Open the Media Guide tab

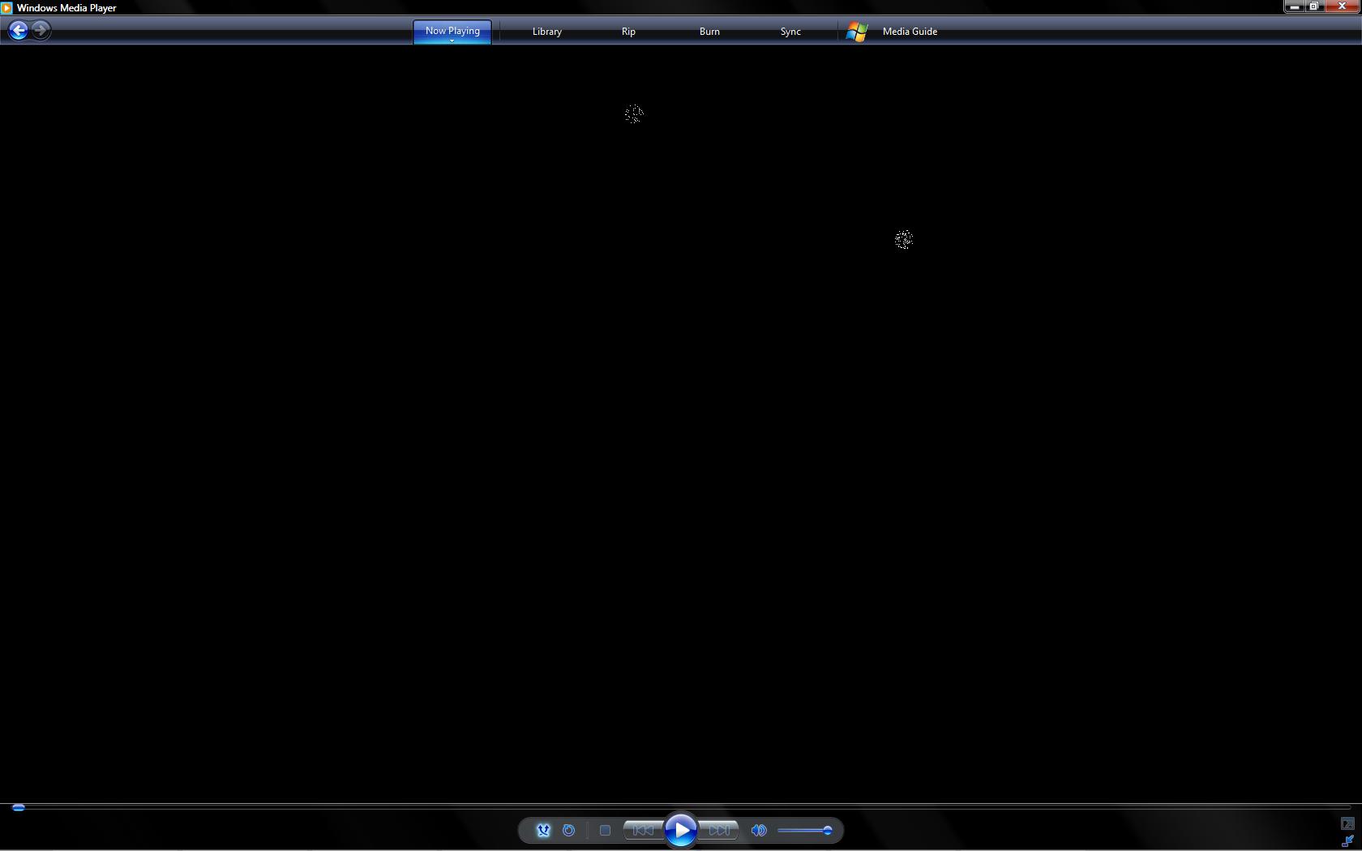coord(910,32)
